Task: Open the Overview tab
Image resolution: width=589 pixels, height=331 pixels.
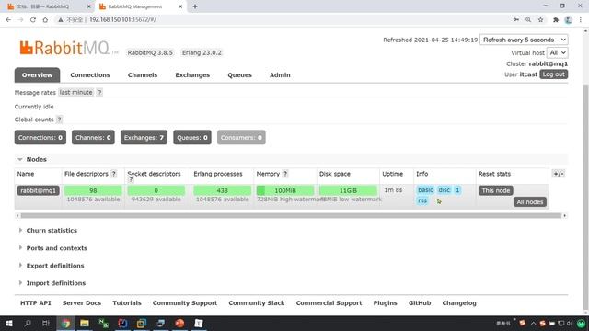Action: [x=37, y=75]
